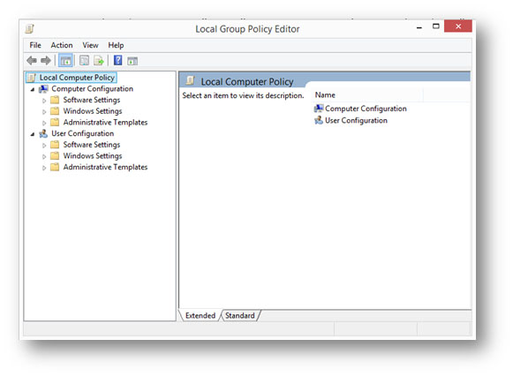Select Local Computer Policy root node
The image size is (513, 377).
pos(77,78)
